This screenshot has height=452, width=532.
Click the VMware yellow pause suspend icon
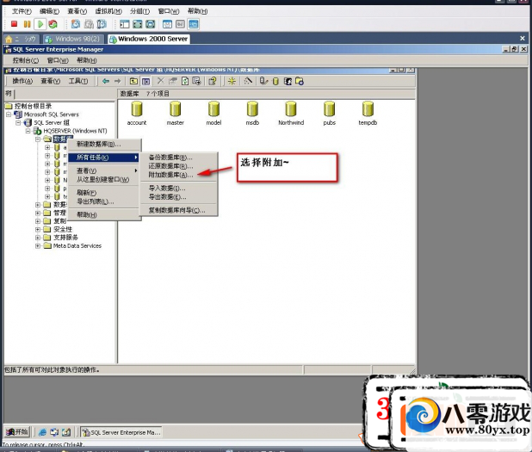coord(28,24)
